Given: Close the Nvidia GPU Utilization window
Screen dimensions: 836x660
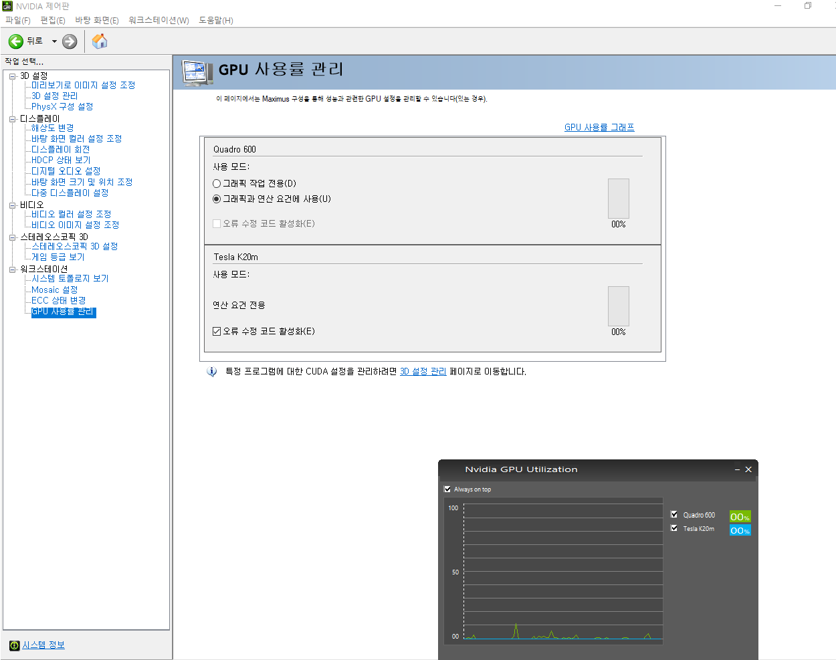Looking at the screenshot, I should pyautogui.click(x=748, y=469).
